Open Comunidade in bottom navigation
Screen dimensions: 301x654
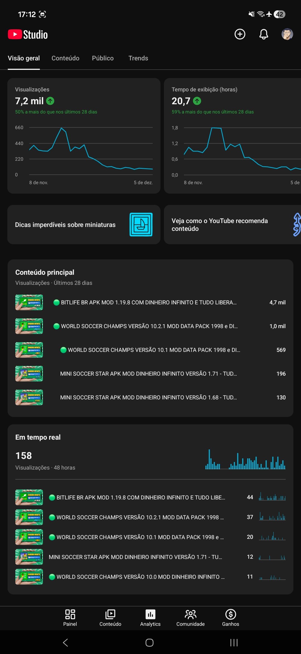coord(191,618)
